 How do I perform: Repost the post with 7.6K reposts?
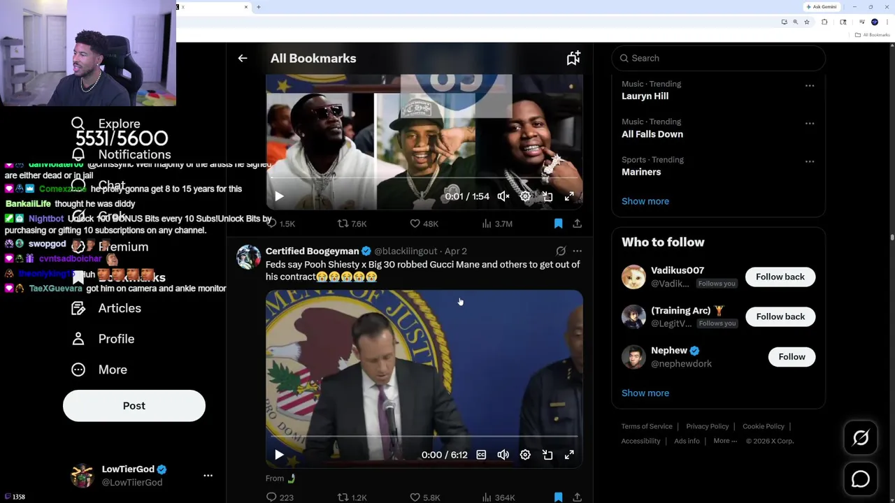click(352, 224)
